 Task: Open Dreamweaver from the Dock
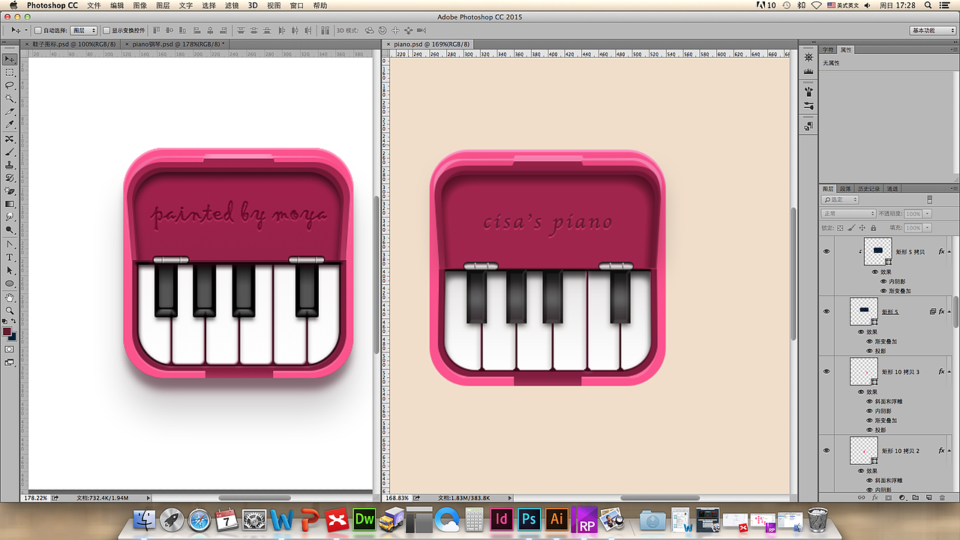click(364, 518)
